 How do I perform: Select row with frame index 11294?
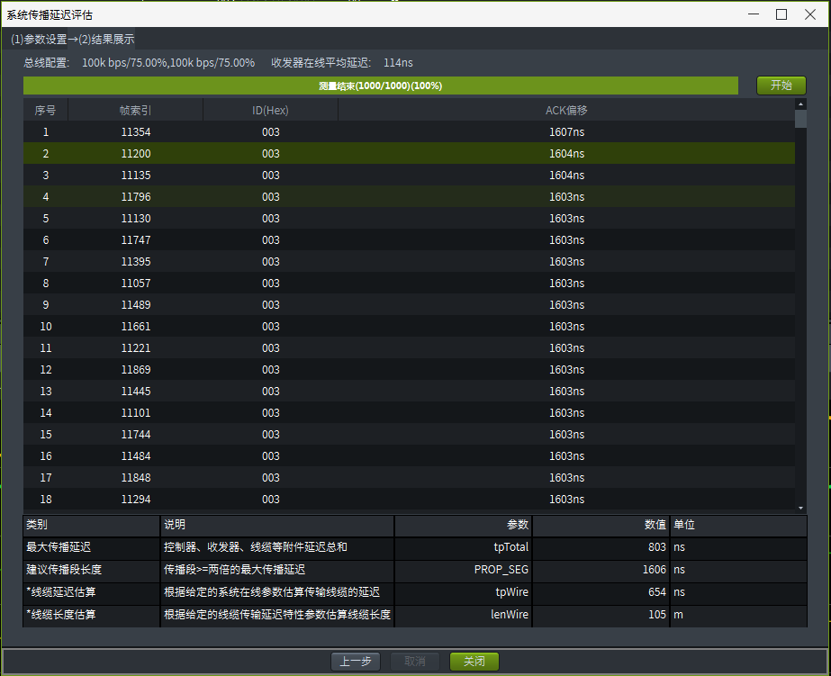(x=409, y=499)
